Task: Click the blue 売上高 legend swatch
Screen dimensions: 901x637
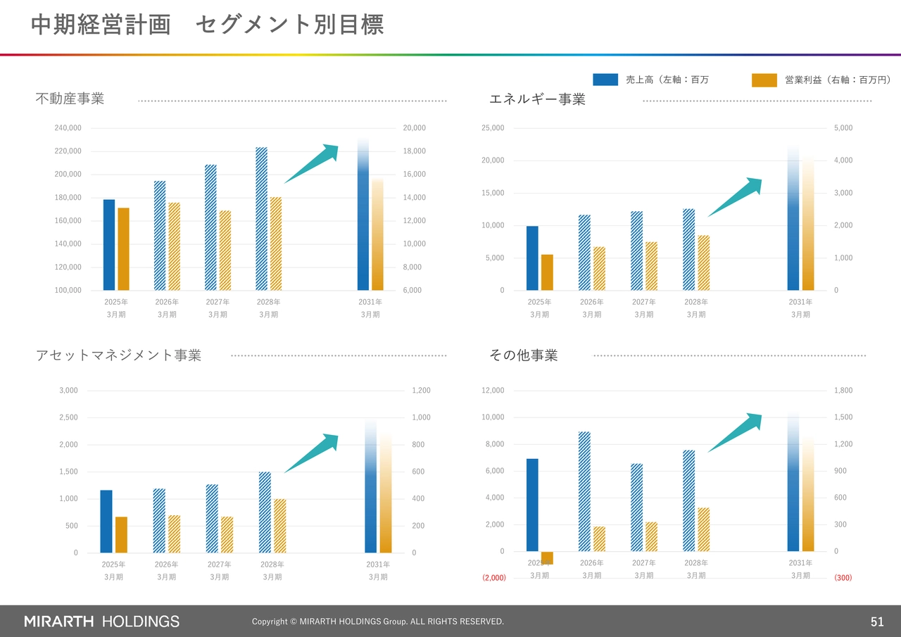Action: click(x=605, y=80)
